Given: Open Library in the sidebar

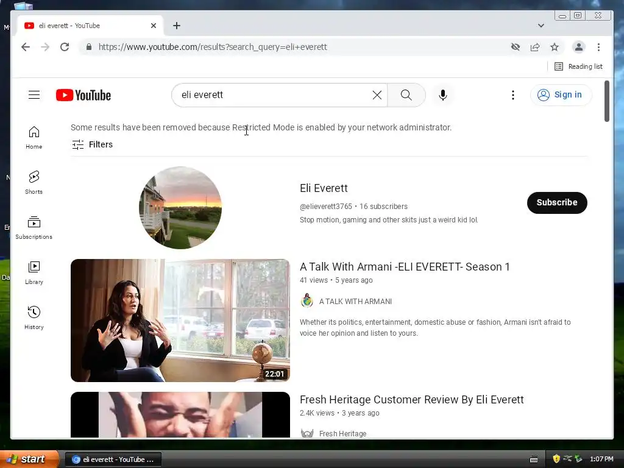Looking at the screenshot, I should pyautogui.click(x=34, y=273).
